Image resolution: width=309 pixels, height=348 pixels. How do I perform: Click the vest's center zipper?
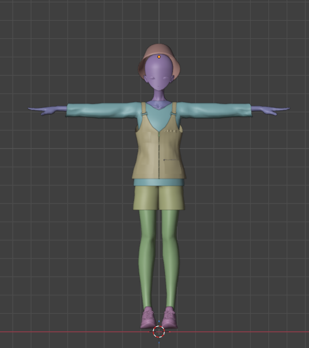(159, 155)
